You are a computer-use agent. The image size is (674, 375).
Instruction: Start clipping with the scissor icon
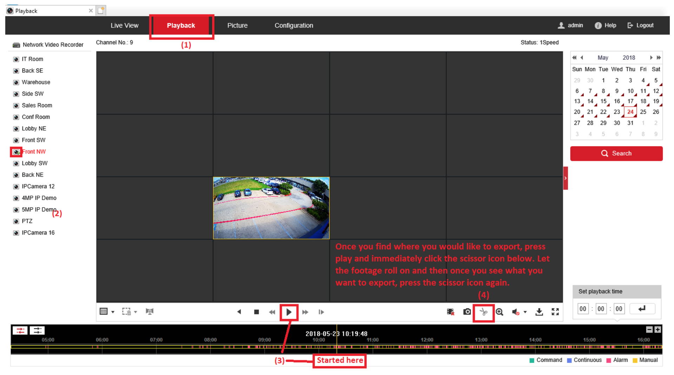tap(484, 312)
